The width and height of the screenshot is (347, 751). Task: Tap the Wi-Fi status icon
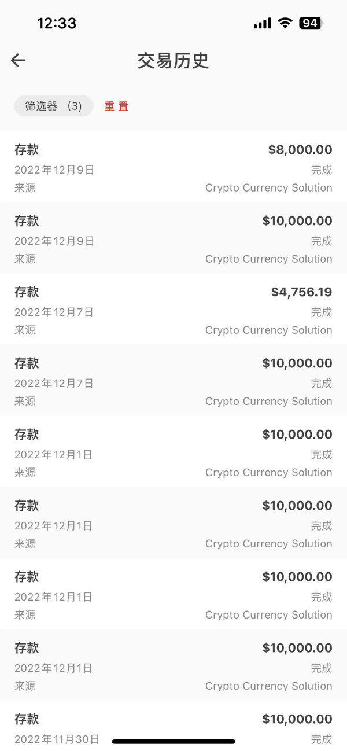[x=285, y=23]
